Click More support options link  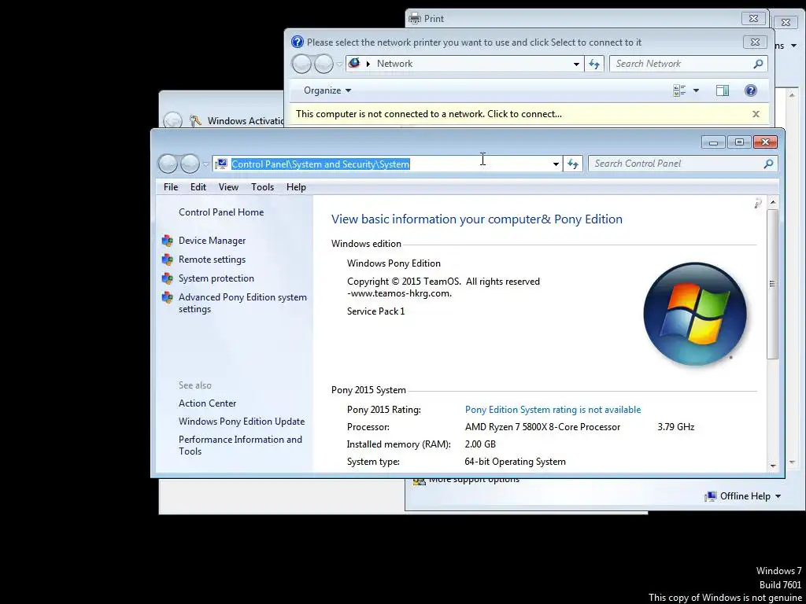click(x=473, y=481)
